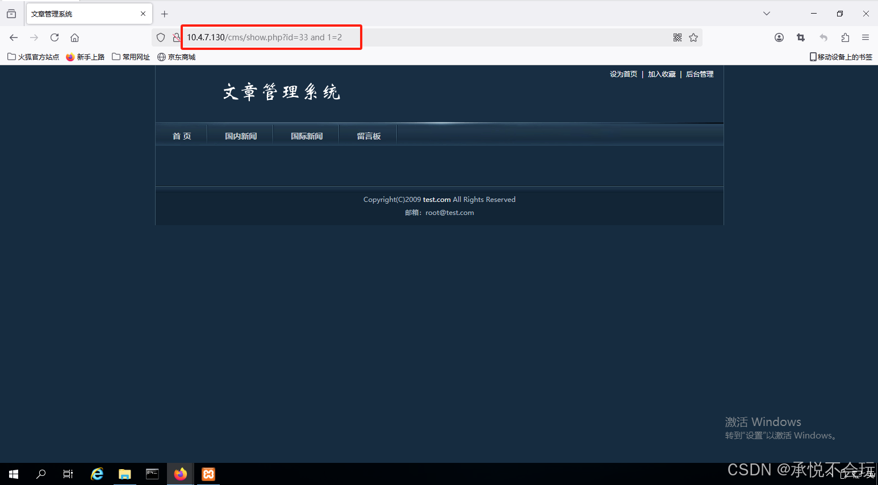Open 新手上路 bookmark
The height and width of the screenshot is (485, 878).
pyautogui.click(x=85, y=57)
